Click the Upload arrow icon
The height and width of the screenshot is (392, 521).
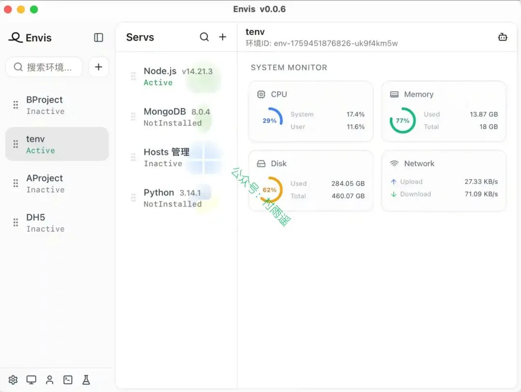[394, 182]
